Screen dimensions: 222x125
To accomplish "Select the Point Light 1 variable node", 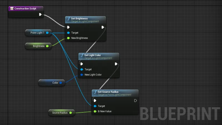I will (38, 33).
